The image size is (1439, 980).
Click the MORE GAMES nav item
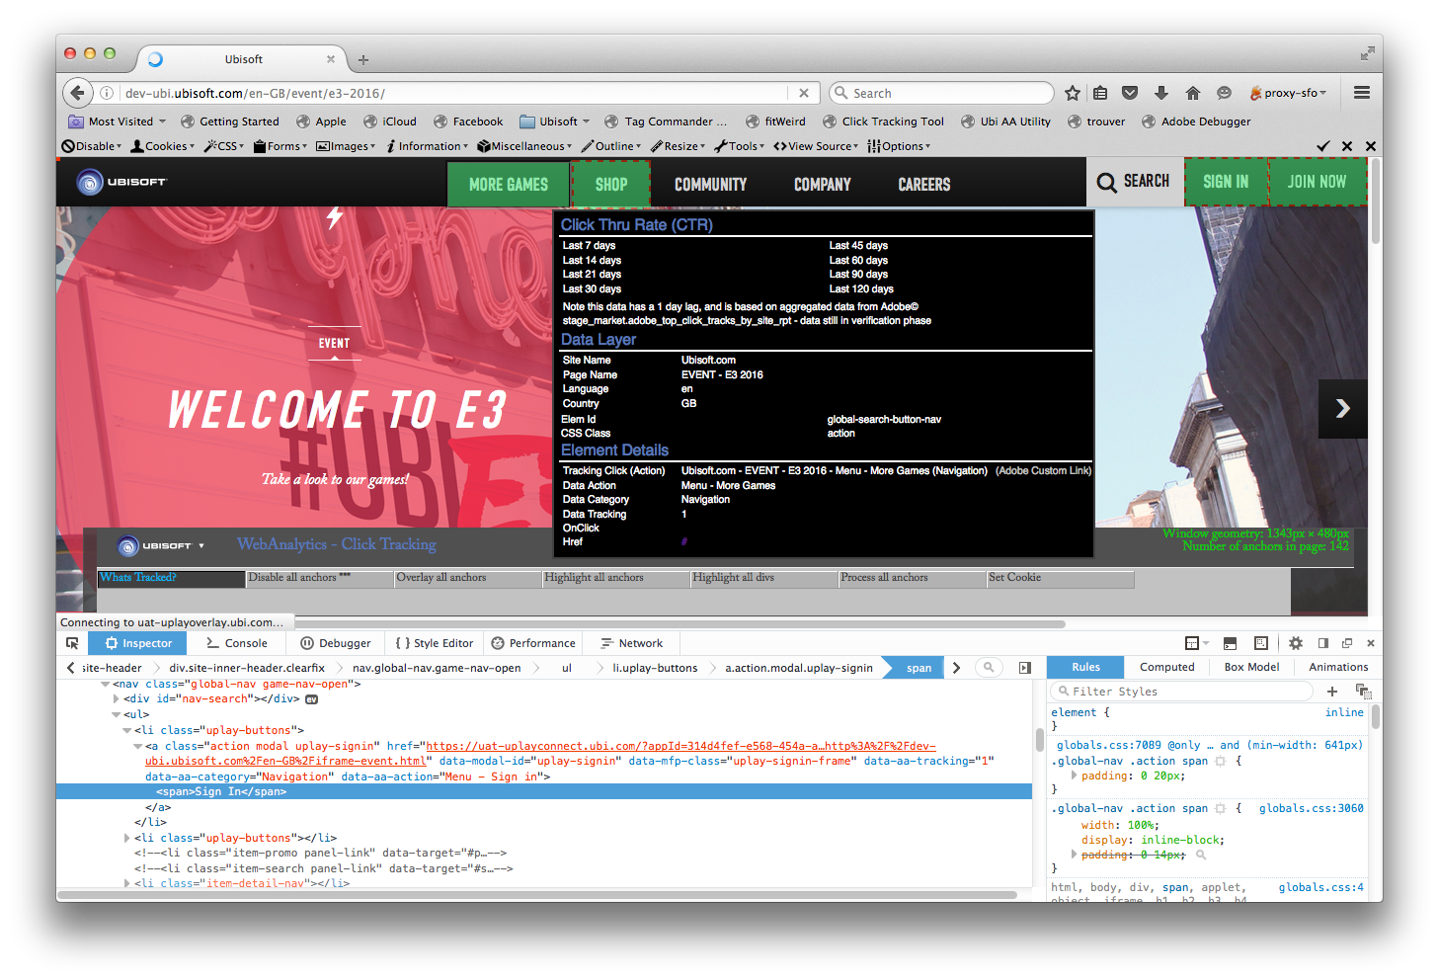tap(509, 185)
